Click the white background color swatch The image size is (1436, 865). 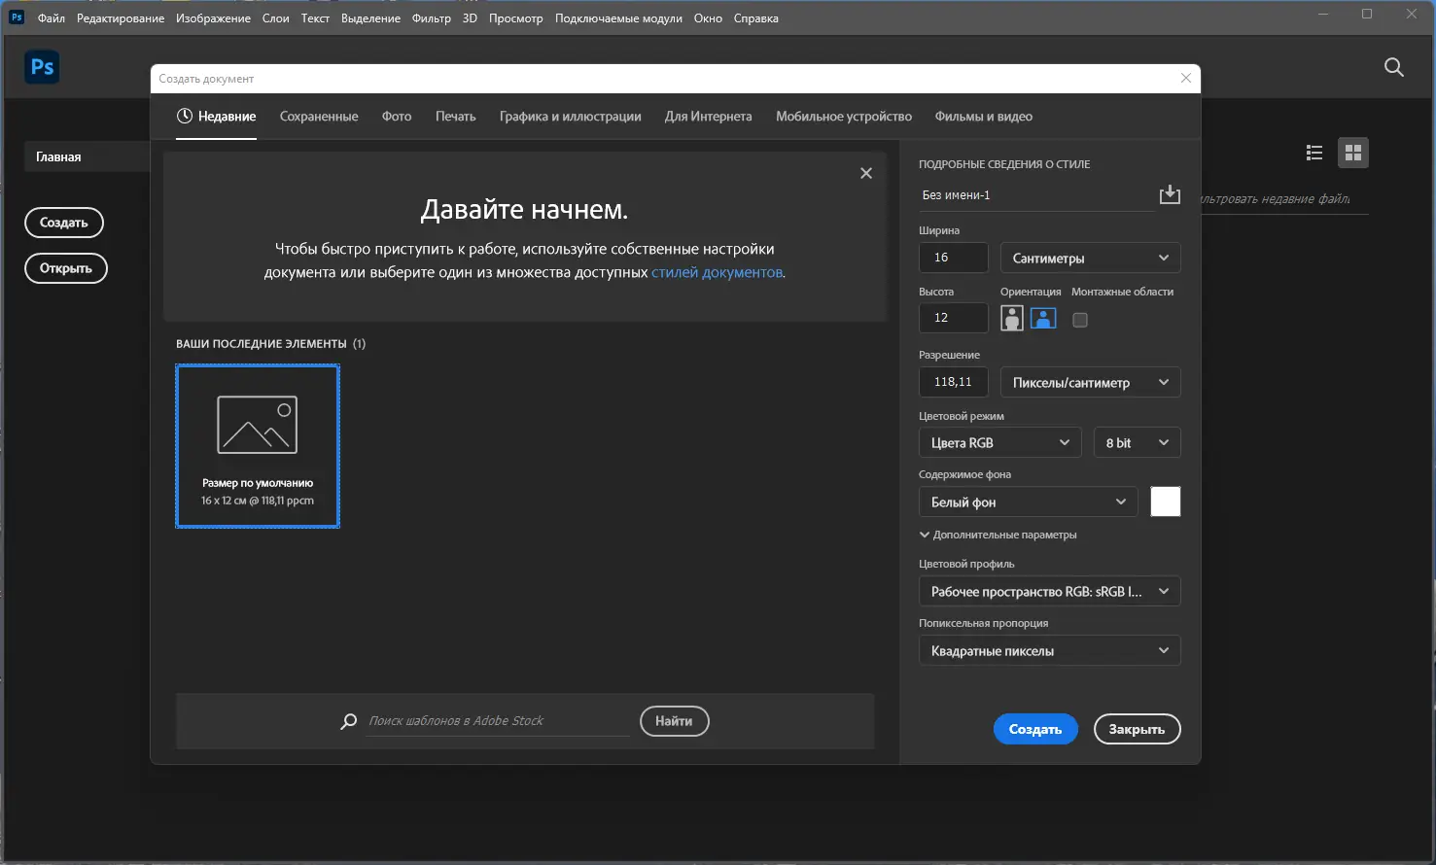pos(1166,502)
